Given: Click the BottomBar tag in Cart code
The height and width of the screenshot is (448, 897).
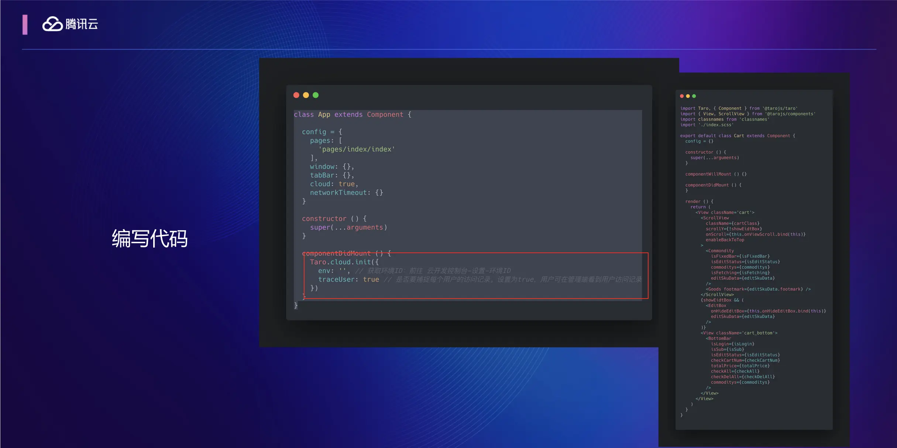Looking at the screenshot, I should tap(718, 338).
